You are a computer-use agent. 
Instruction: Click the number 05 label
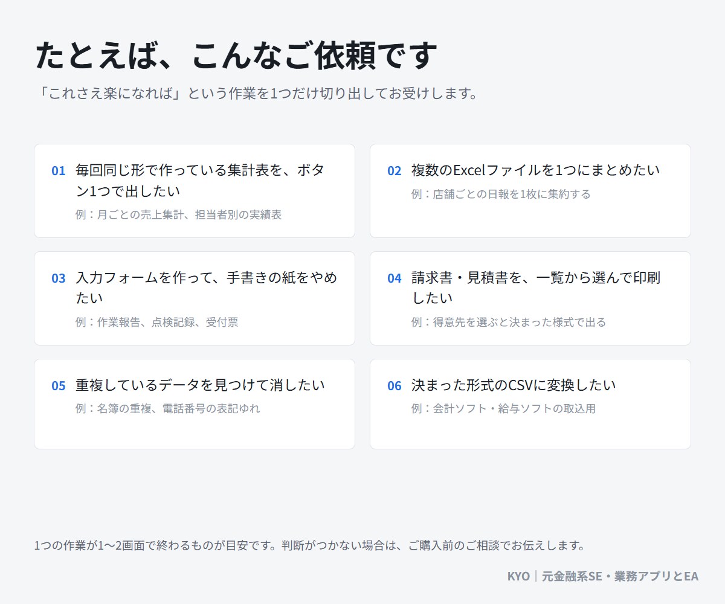click(x=58, y=386)
